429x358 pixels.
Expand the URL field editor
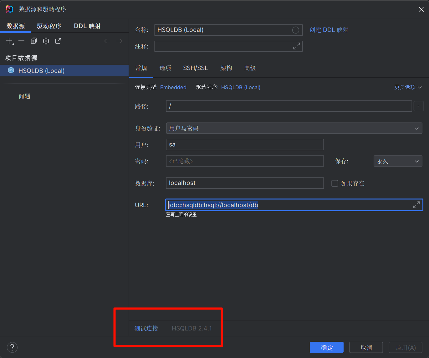[x=416, y=205]
